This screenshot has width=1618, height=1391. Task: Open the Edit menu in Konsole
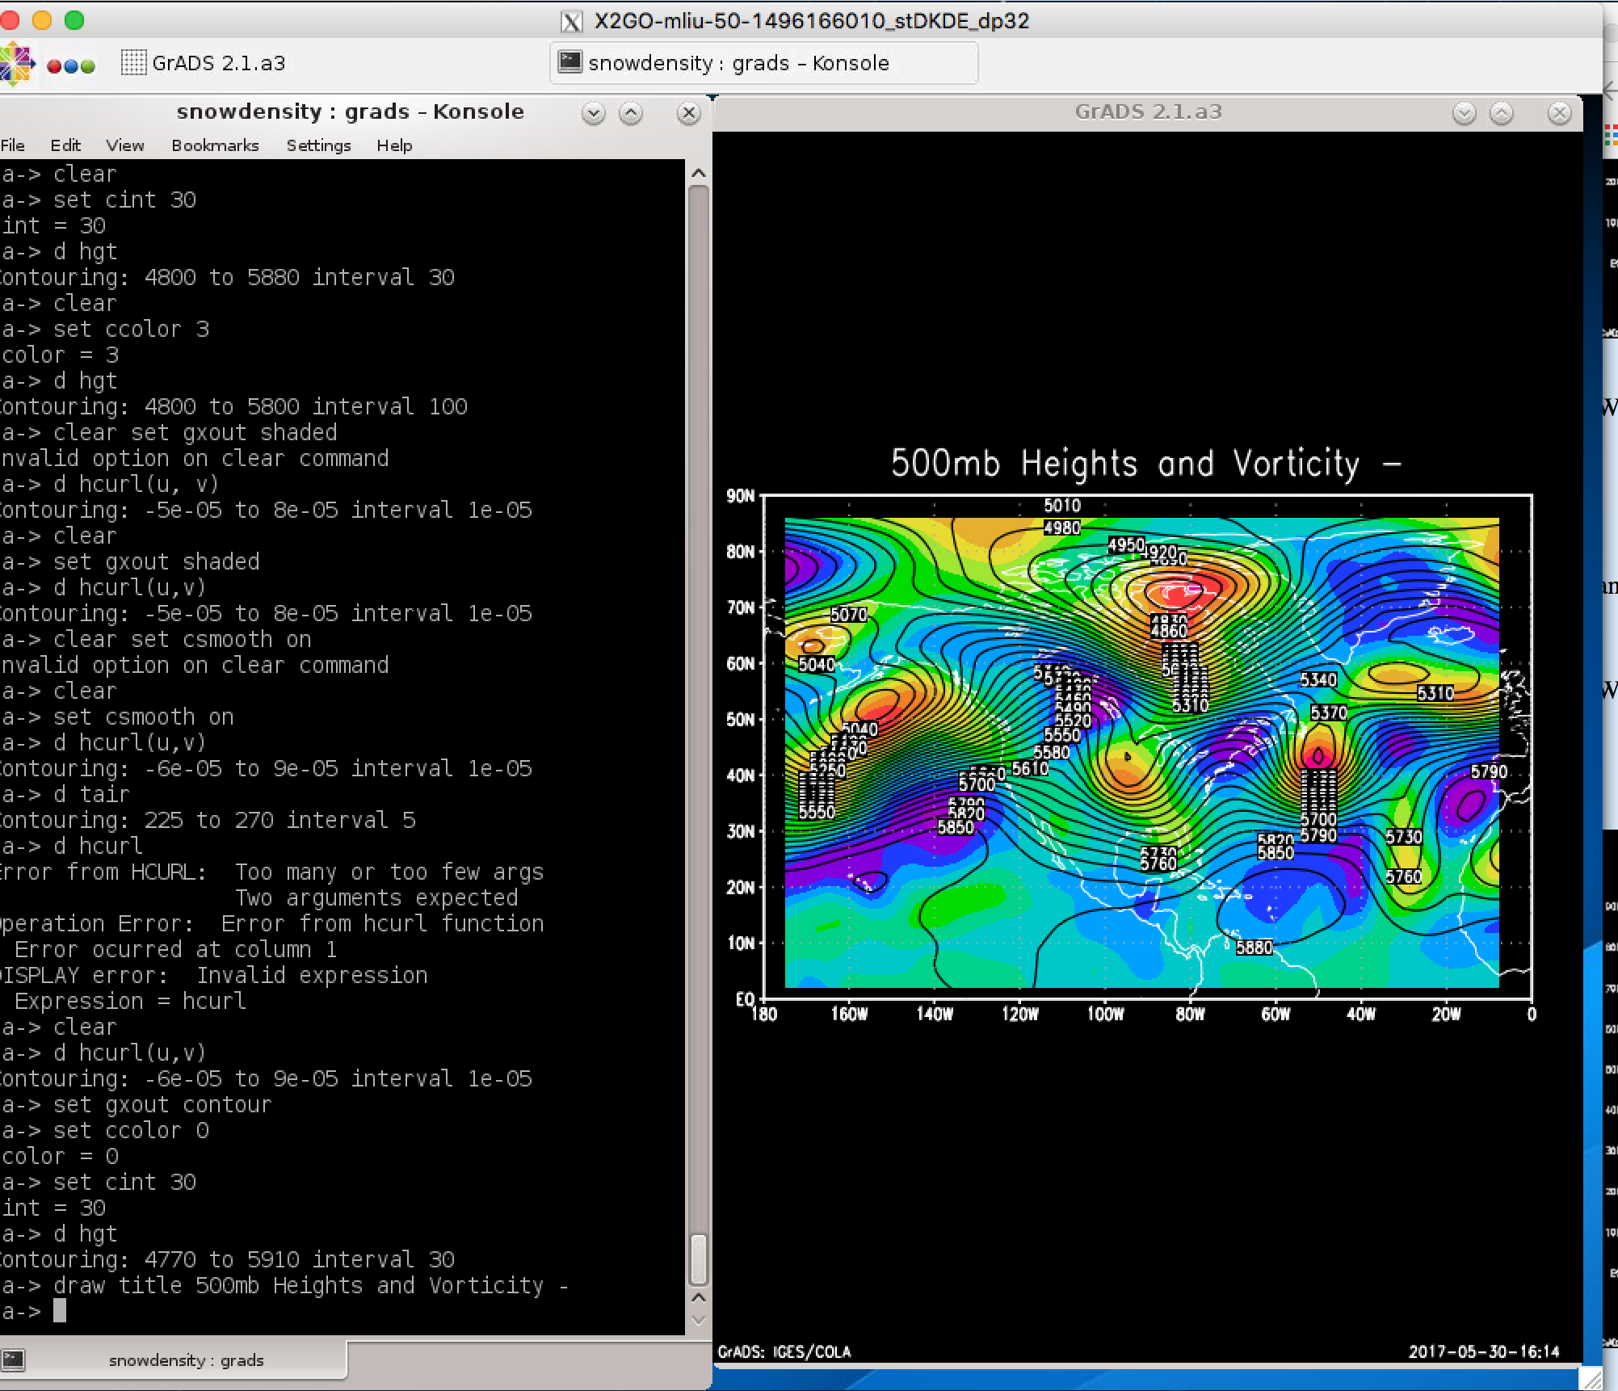point(65,145)
